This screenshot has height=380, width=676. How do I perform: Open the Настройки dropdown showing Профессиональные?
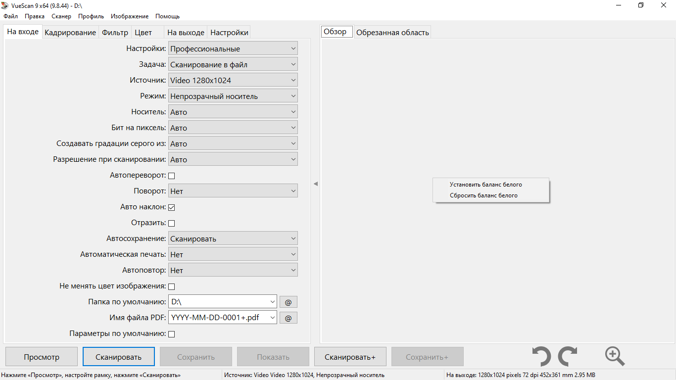click(x=233, y=48)
